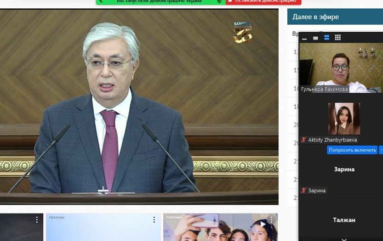The height and width of the screenshot is (241, 383).
Task: Select the stacked thumbnails view icon
Action: point(326,38)
